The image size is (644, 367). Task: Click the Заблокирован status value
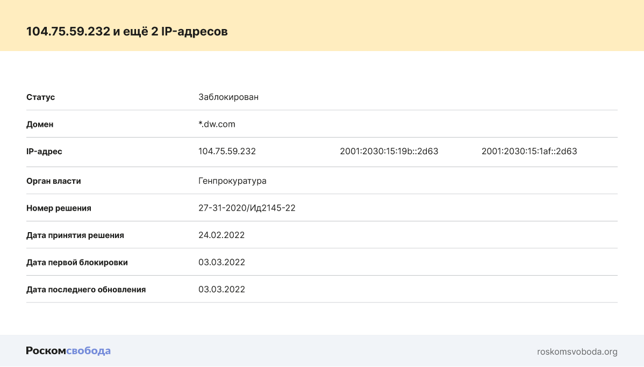tap(228, 97)
